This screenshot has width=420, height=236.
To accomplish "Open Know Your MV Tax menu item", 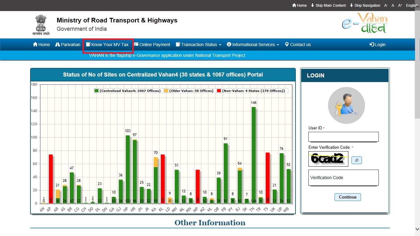I will (x=108, y=45).
